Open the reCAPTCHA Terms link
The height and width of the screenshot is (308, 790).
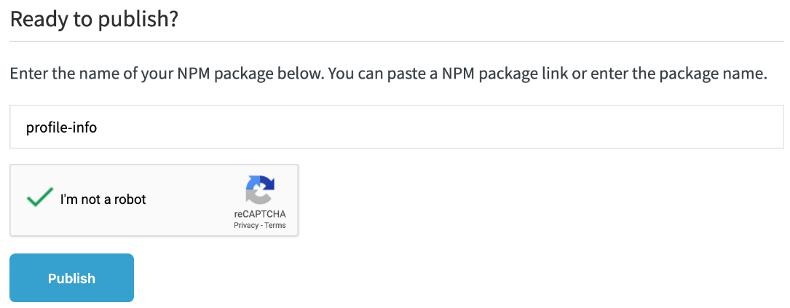click(x=275, y=226)
